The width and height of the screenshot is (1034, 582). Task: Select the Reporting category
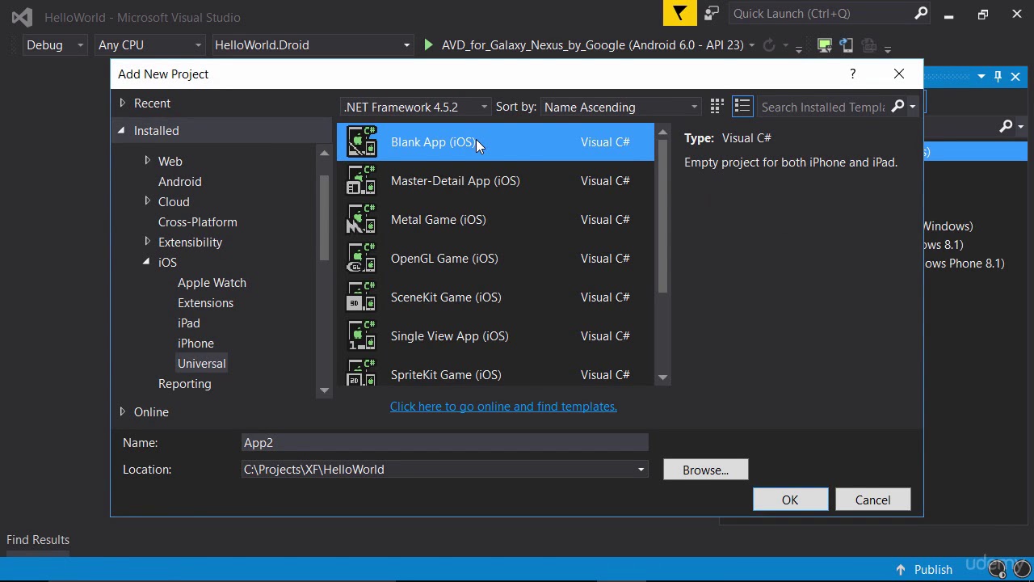(x=184, y=383)
